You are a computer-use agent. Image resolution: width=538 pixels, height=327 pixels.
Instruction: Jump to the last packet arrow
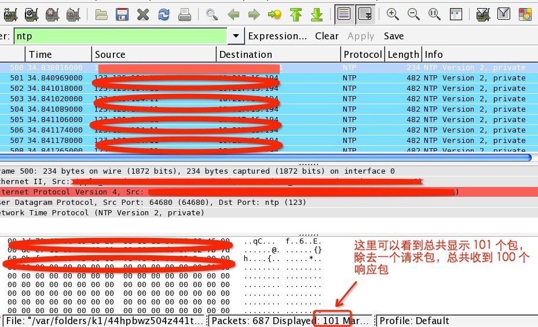[x=316, y=14]
